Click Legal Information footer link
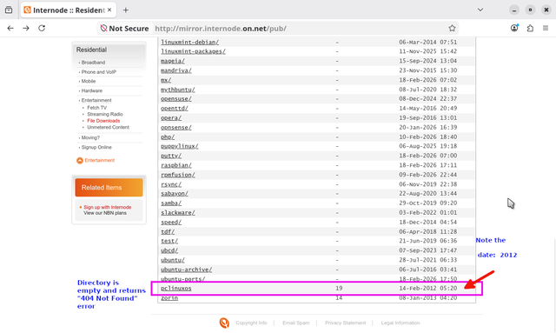Screen dimensions: 556x333 coord(400,323)
